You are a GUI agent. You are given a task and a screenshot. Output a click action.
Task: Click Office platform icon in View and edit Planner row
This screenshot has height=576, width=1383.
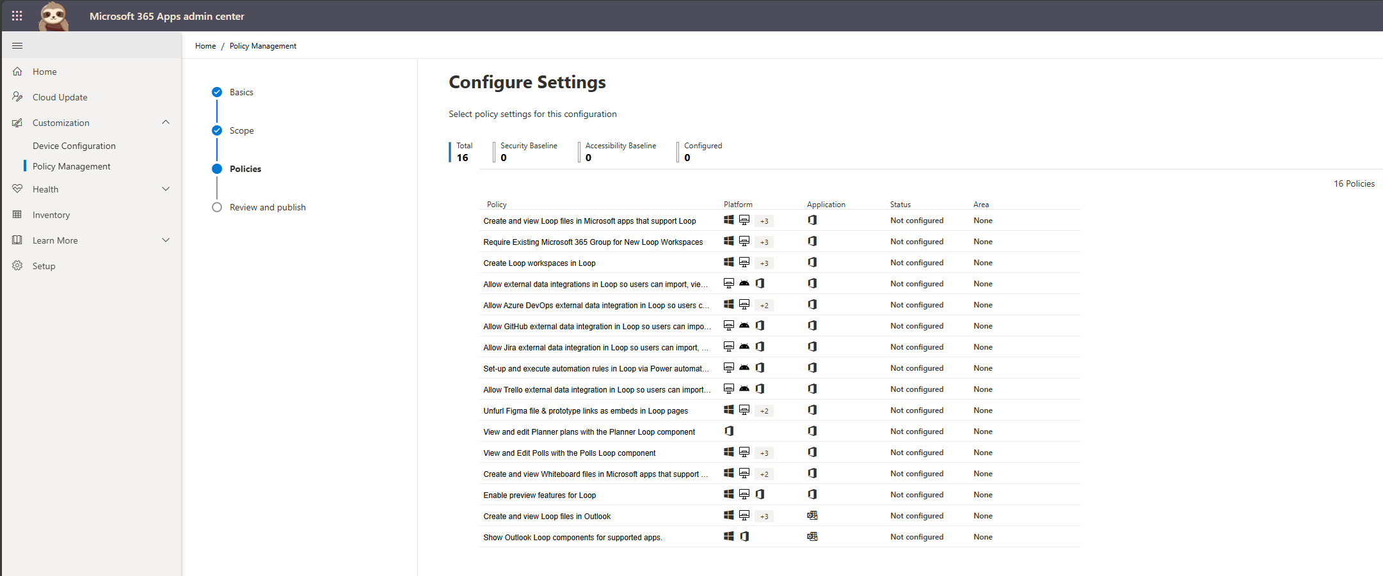click(x=729, y=431)
